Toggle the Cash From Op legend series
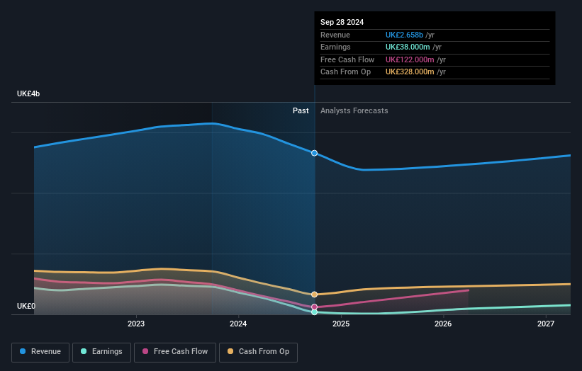 click(x=258, y=352)
